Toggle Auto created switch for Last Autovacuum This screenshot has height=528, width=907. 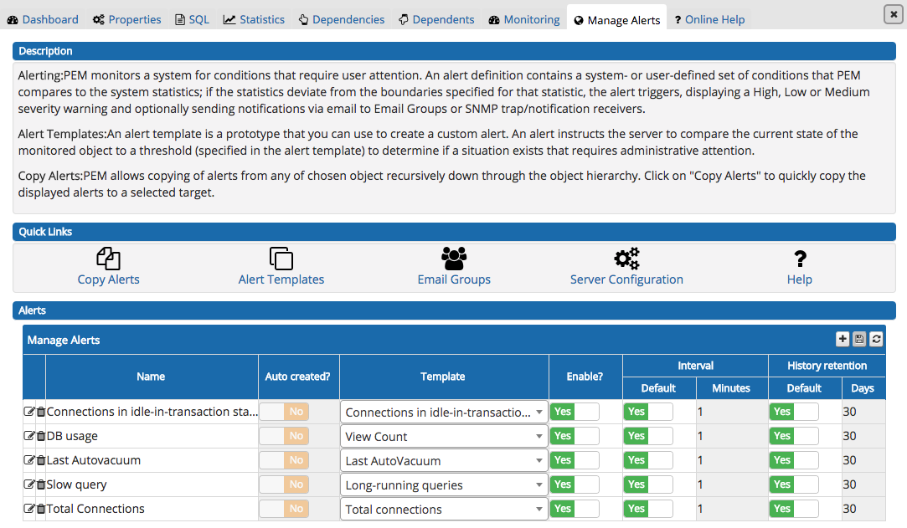pos(284,460)
